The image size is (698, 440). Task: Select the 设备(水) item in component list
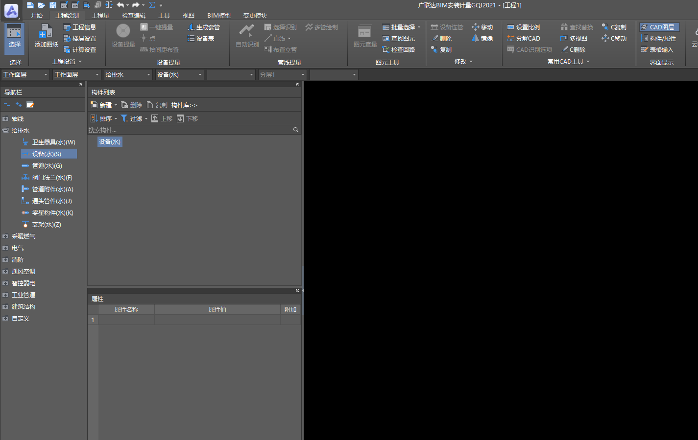coord(110,142)
